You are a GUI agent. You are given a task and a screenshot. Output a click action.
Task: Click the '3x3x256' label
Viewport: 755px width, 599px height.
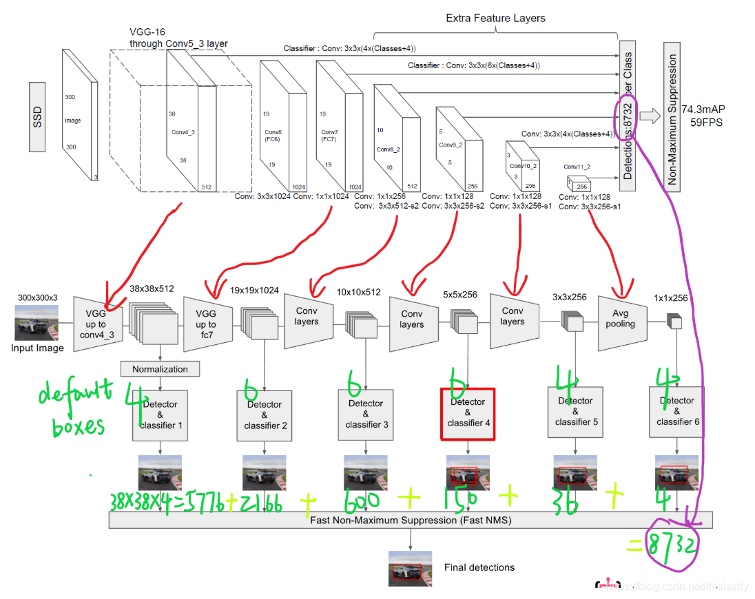click(x=570, y=297)
